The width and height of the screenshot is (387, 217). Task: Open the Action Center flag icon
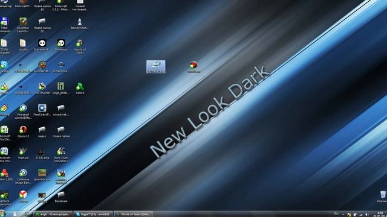click(350, 215)
